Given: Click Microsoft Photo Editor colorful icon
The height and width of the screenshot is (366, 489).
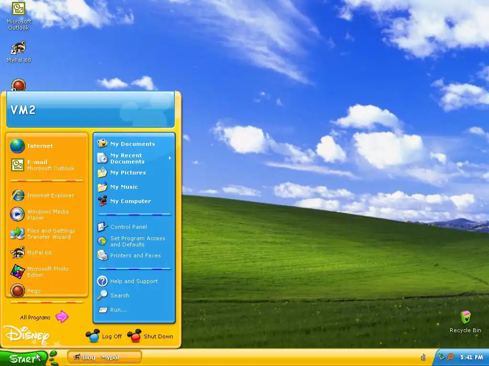Looking at the screenshot, I should (x=18, y=272).
